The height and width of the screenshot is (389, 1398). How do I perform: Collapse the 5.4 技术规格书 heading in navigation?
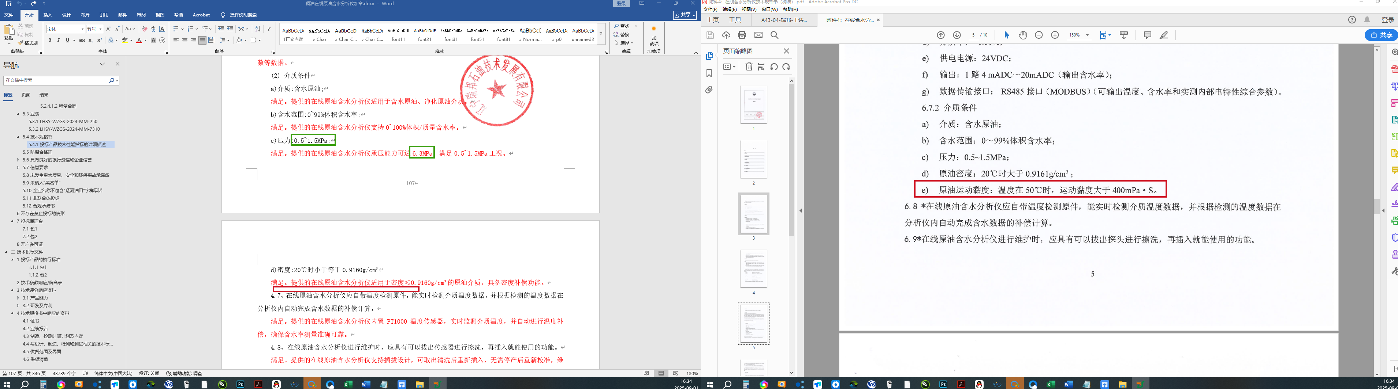18,137
